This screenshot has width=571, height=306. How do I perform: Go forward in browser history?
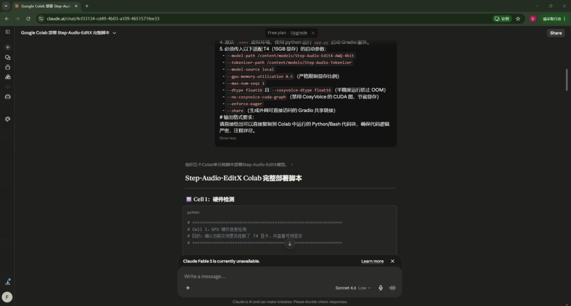17,18
